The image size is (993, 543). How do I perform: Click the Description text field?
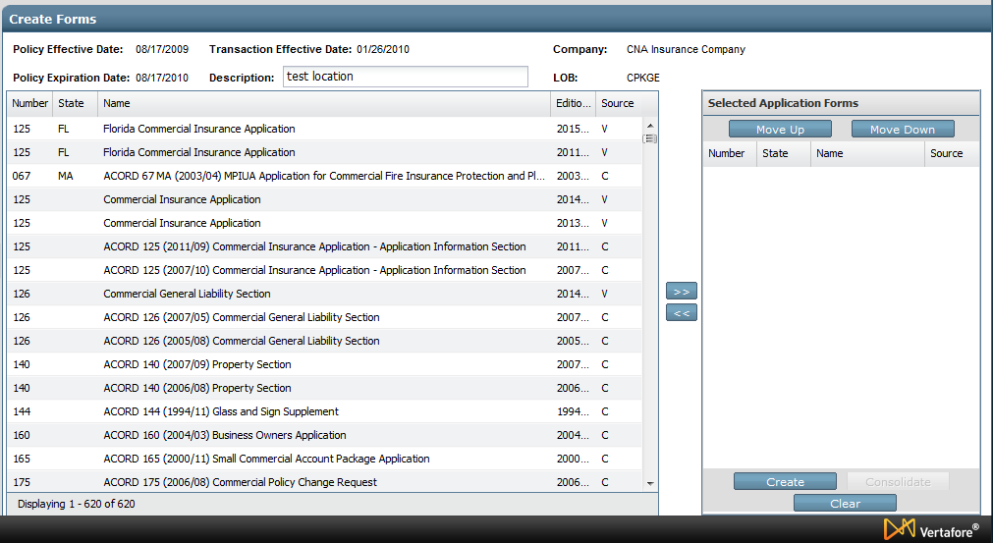[x=405, y=77]
